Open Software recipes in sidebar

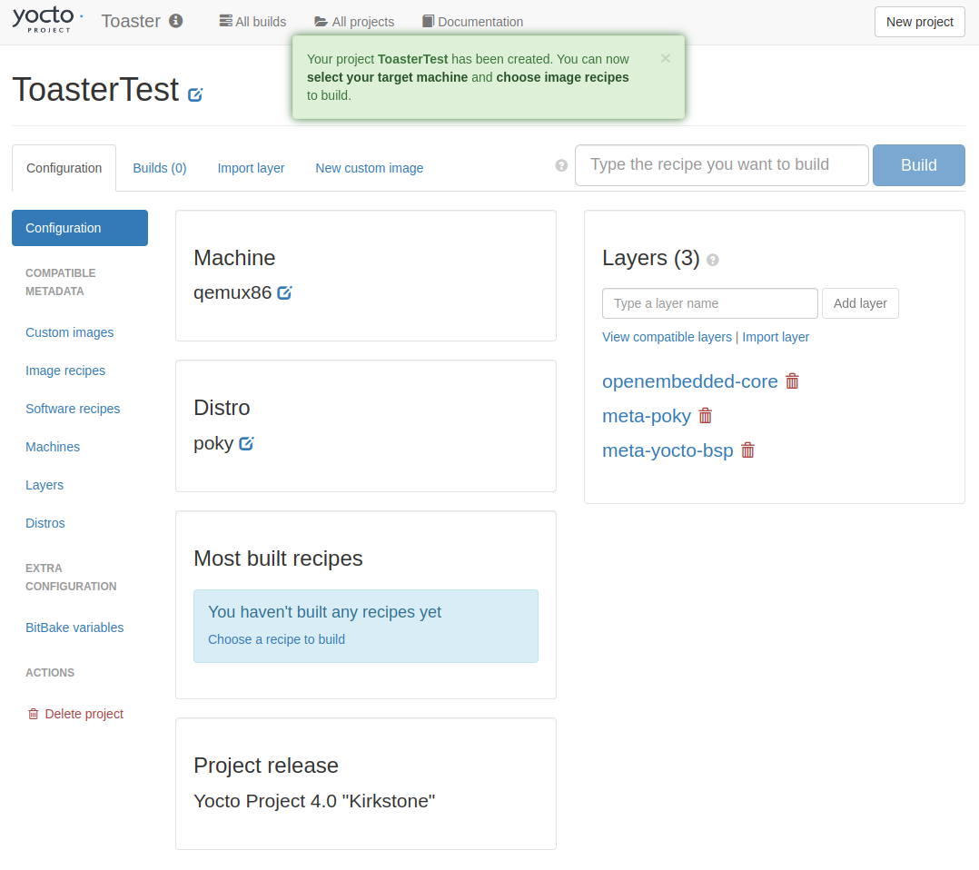pyautogui.click(x=73, y=409)
